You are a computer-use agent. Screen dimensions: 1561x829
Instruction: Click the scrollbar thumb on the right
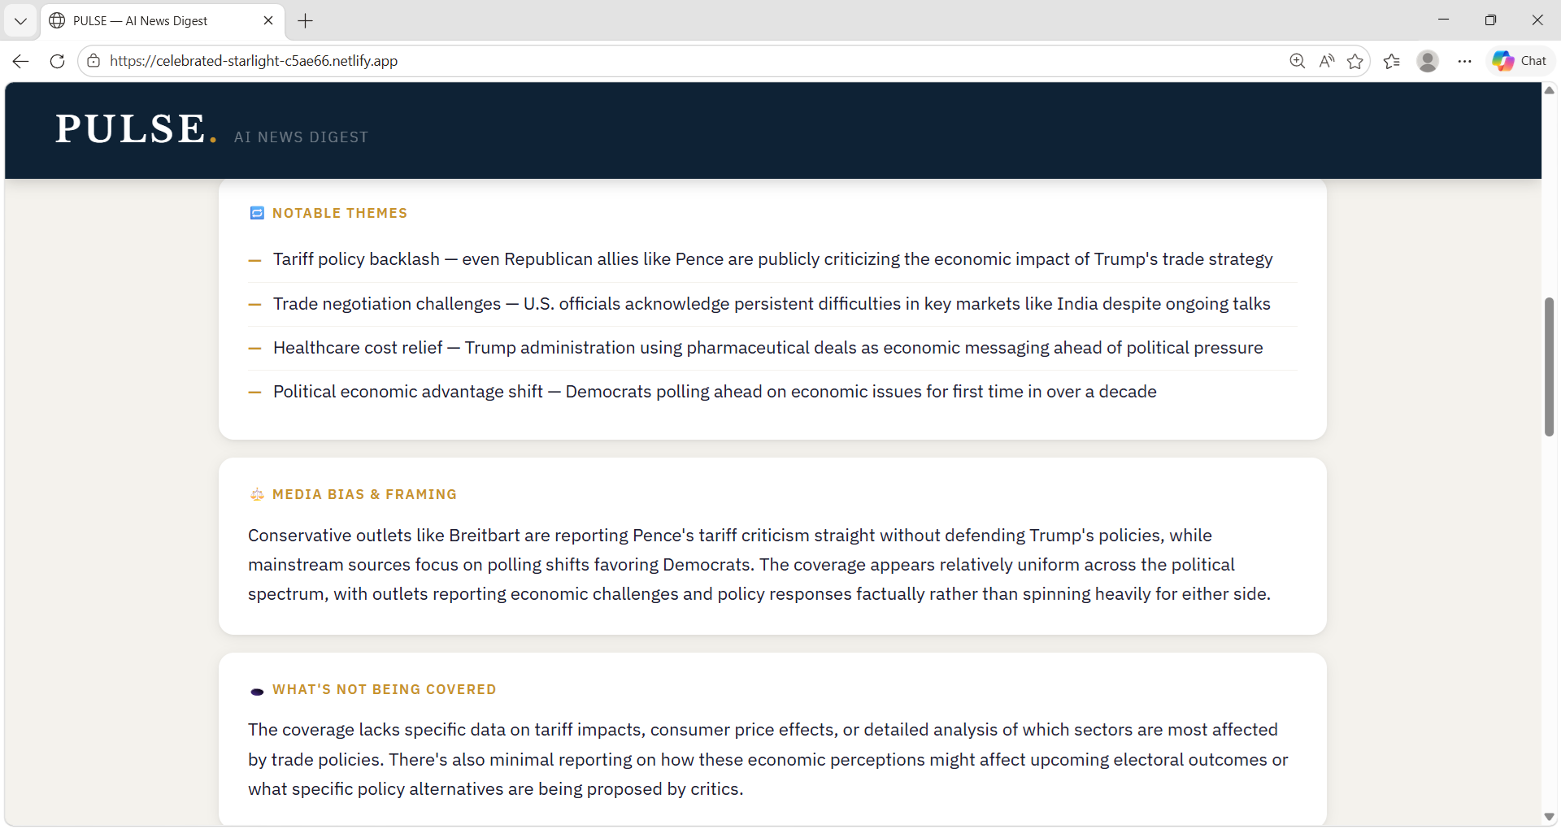(x=1549, y=366)
